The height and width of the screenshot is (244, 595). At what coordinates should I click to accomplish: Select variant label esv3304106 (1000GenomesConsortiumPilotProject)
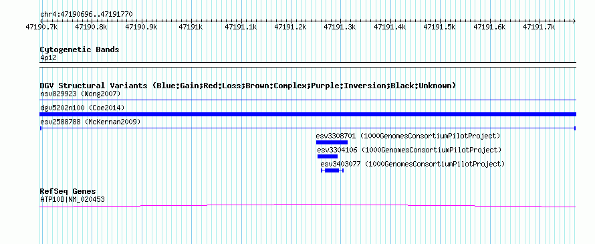pyautogui.click(x=409, y=150)
